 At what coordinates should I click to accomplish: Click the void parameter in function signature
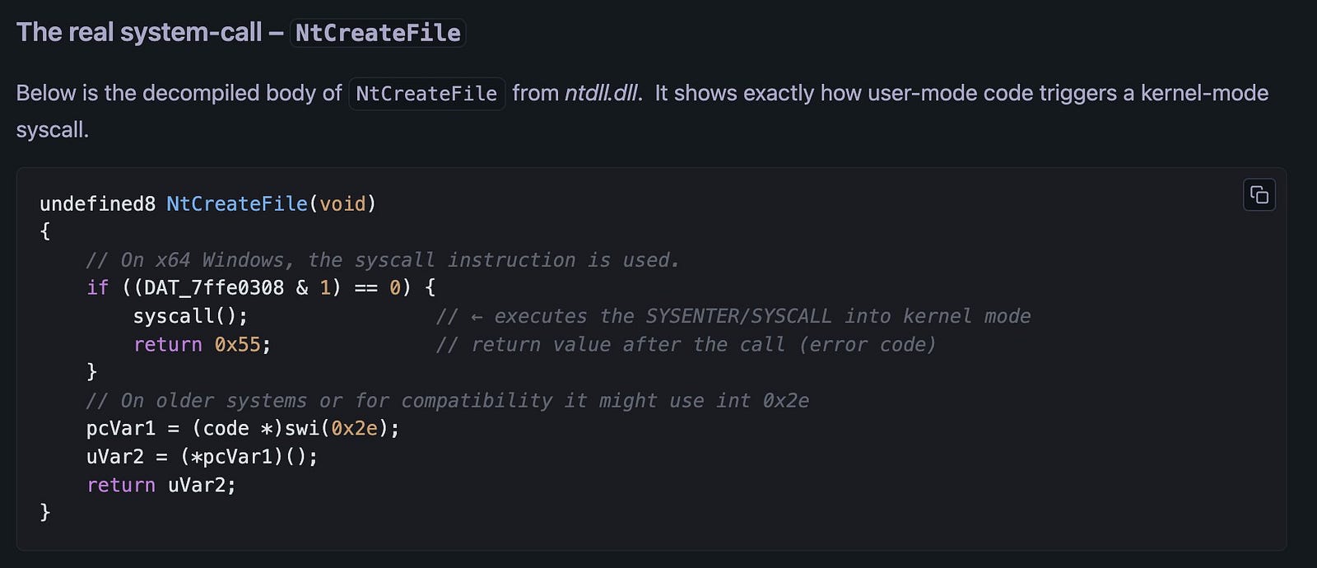[x=342, y=203]
